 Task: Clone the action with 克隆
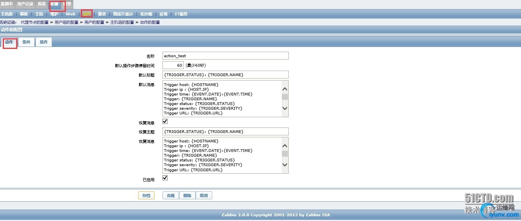pos(171,195)
